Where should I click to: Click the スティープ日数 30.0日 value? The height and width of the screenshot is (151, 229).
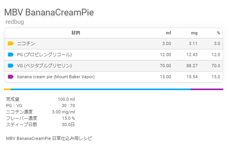[x=68, y=125]
